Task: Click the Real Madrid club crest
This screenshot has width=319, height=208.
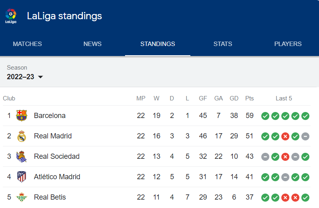Action: (x=22, y=136)
